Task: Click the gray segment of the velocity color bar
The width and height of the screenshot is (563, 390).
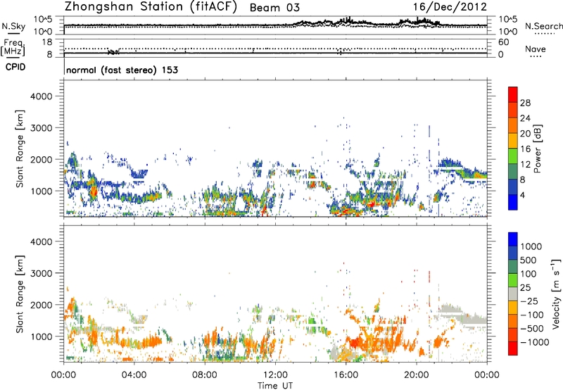Action: point(513,294)
